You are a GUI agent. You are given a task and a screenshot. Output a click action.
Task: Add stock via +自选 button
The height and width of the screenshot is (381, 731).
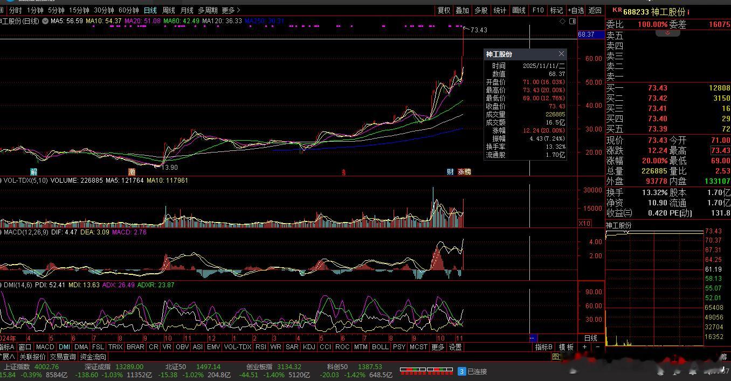click(576, 10)
